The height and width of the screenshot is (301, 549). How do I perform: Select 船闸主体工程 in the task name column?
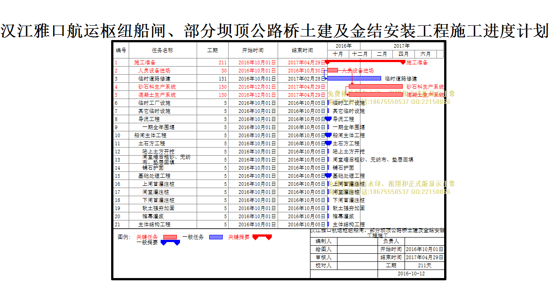coord(150,135)
